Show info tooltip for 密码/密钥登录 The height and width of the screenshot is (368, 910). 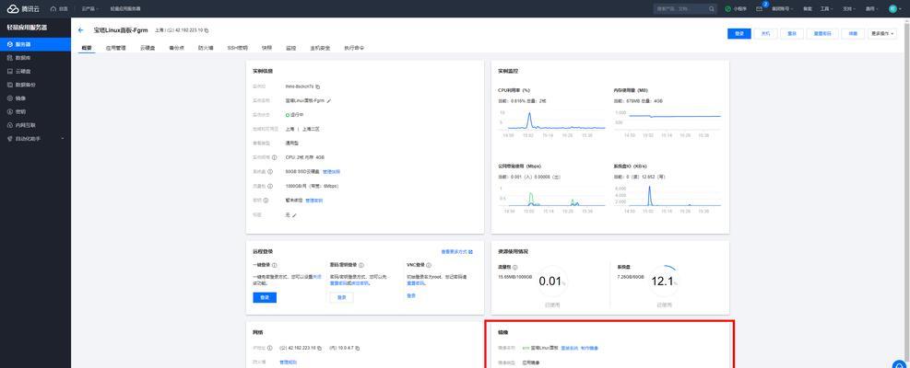click(x=361, y=265)
